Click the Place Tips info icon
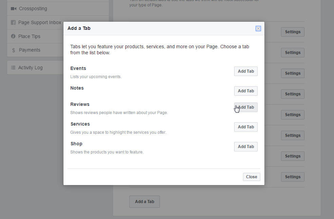 point(14,36)
